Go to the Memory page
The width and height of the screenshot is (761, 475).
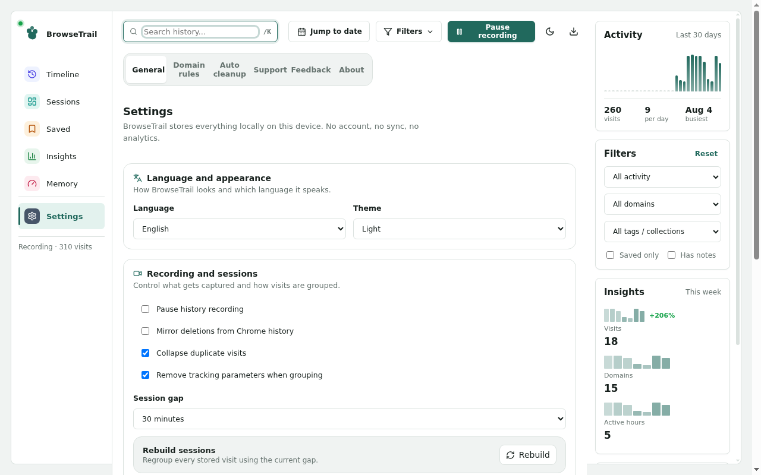(62, 183)
